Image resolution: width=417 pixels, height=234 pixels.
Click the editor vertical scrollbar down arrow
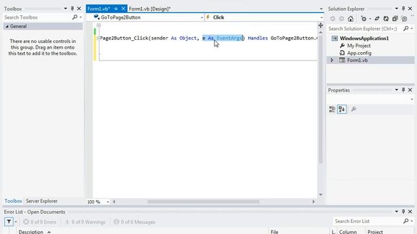tap(321, 195)
